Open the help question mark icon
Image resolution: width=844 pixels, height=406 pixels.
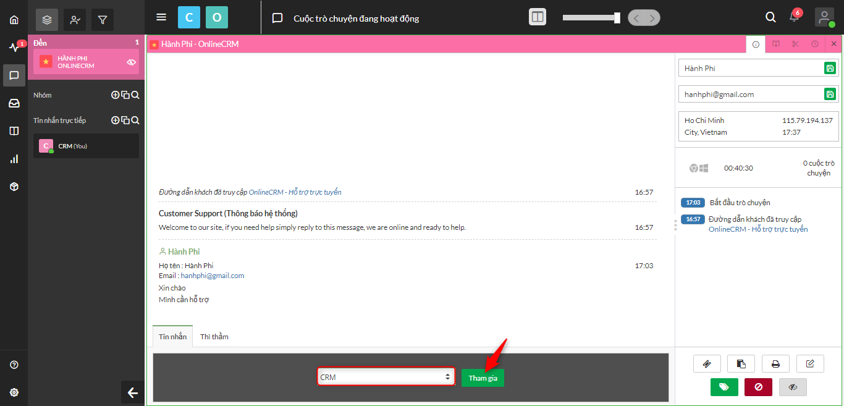pos(14,365)
